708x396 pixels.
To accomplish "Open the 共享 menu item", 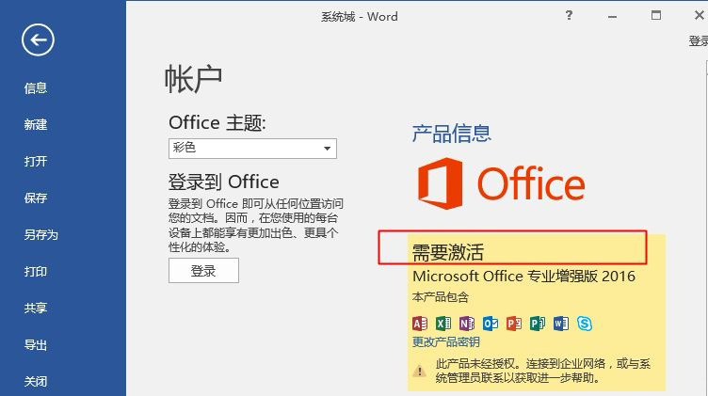I will 36,308.
